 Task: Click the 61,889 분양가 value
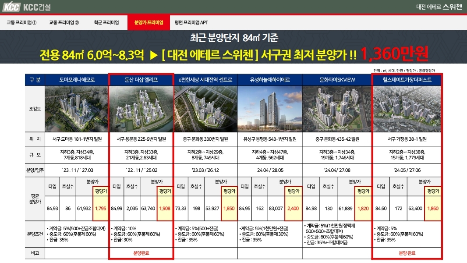pos(346,209)
